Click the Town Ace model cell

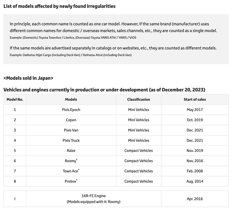(70, 171)
